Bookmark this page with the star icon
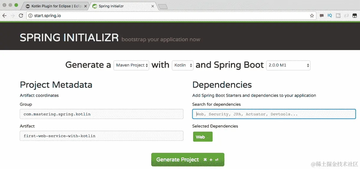Viewport: 360px width, 169px height. pyautogui.click(x=312, y=16)
